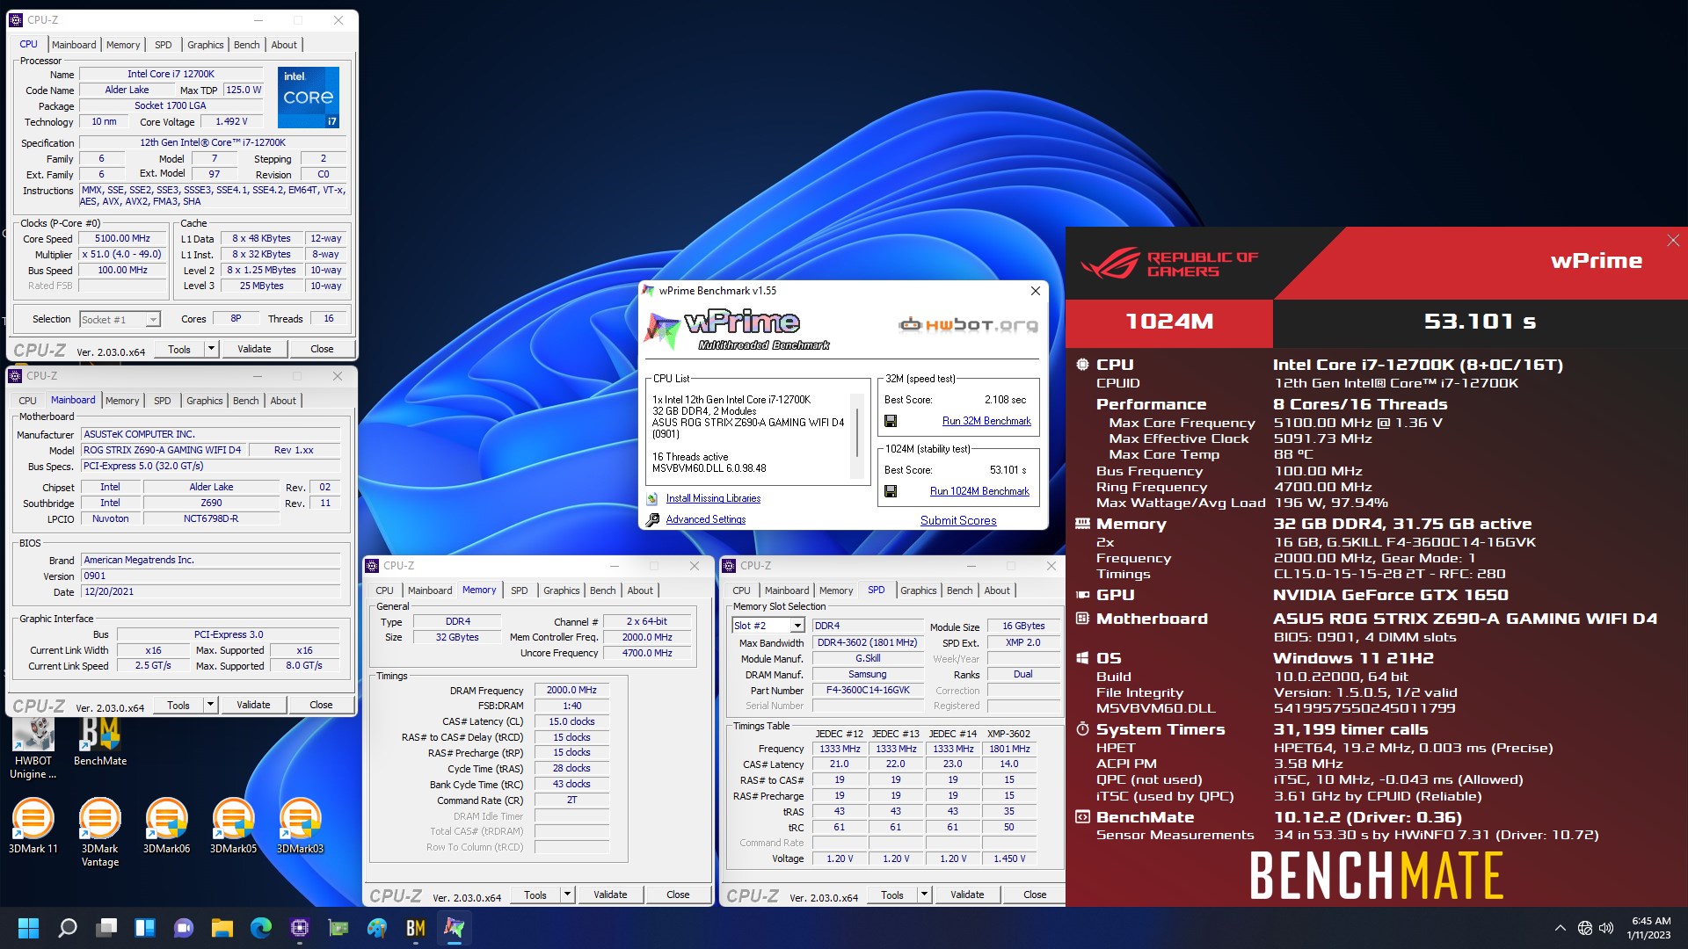Open taskbar Search
Screen dimensions: 1688x949
tap(67, 928)
